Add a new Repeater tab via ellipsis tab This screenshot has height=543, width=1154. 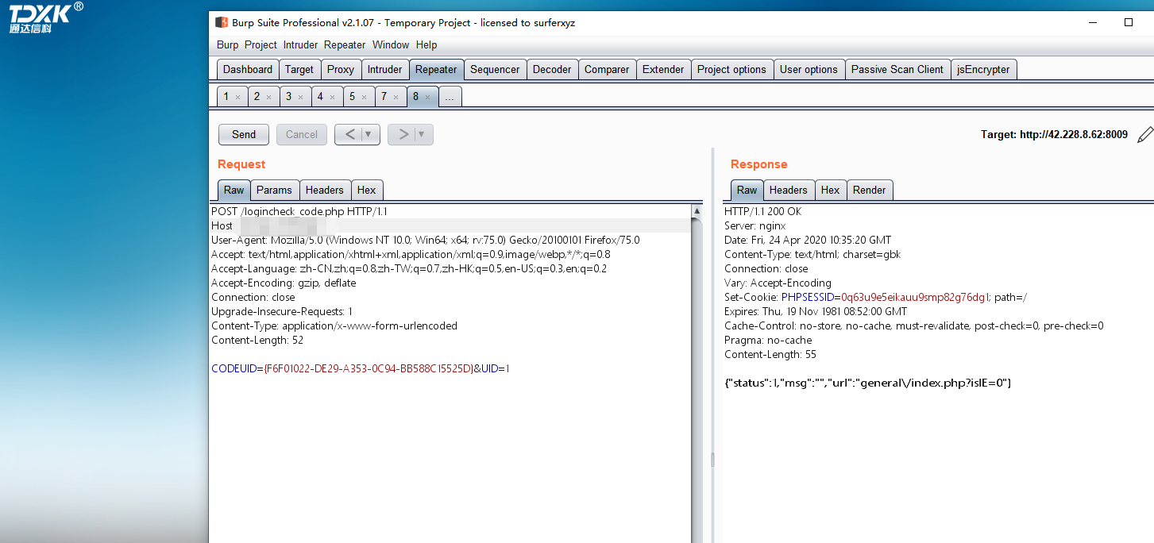(450, 97)
